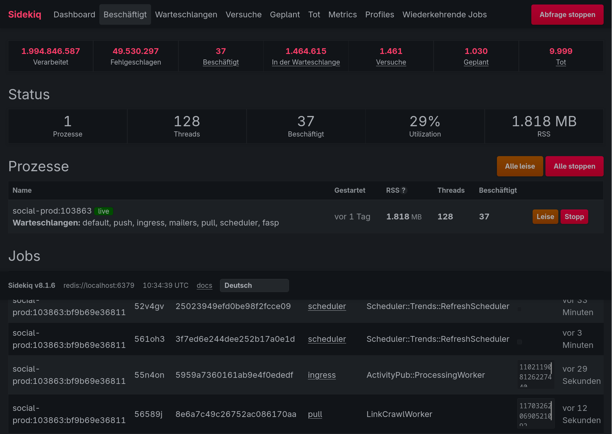Select the Beschäftigt navigation tab
Screen dimensions: 612x434
[125, 14]
